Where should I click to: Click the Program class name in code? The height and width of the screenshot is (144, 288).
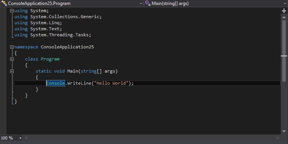pyautogui.click(x=50, y=59)
